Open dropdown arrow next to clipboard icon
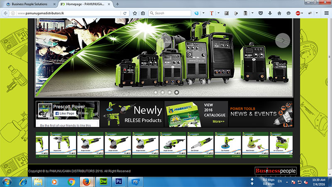Screen dimensions: 332x187 pyautogui.click(x=252, y=13)
